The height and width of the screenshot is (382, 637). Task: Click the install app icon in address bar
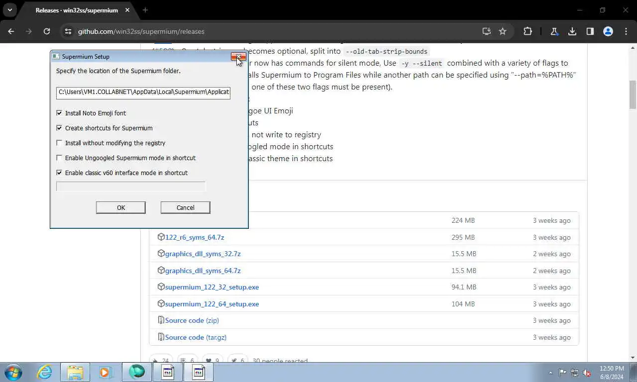(487, 31)
